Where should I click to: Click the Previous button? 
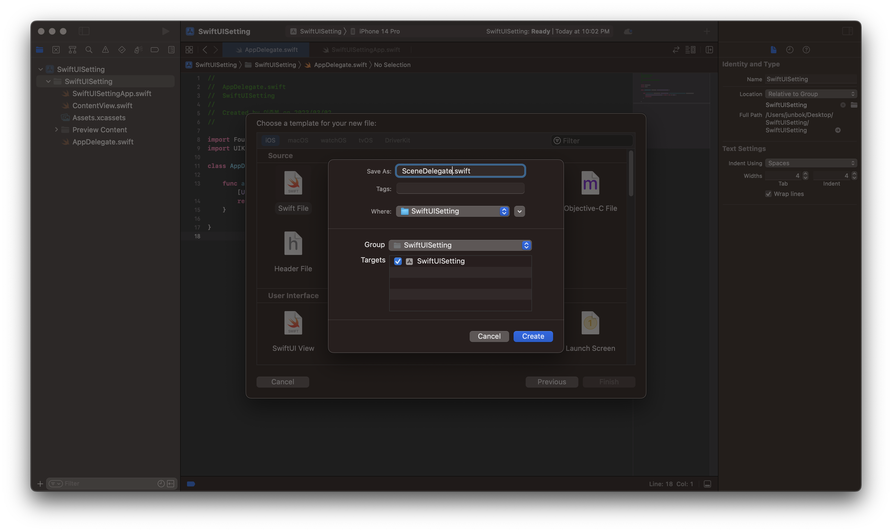pyautogui.click(x=552, y=382)
